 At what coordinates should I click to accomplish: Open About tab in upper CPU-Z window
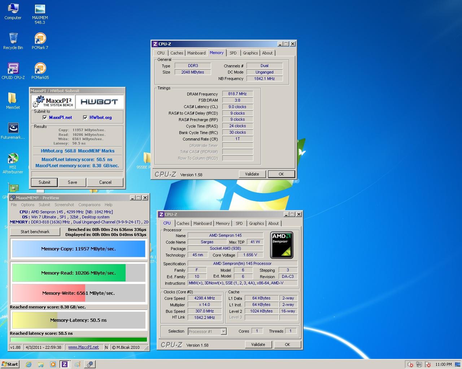coord(267,53)
